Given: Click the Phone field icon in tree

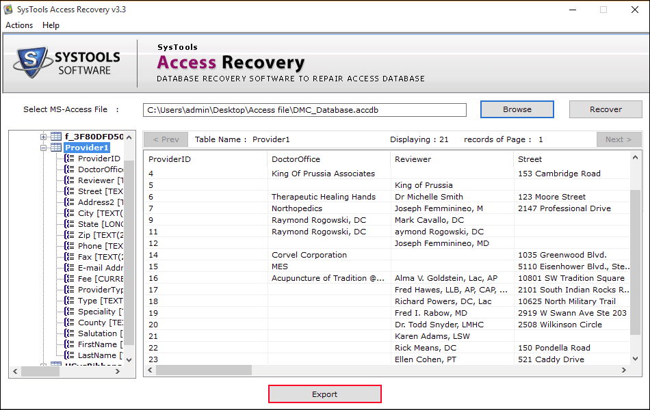Looking at the screenshot, I should [x=69, y=245].
